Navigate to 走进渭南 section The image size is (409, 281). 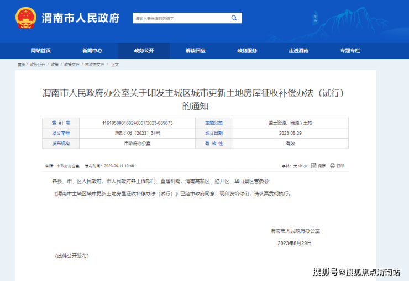coord(298,51)
